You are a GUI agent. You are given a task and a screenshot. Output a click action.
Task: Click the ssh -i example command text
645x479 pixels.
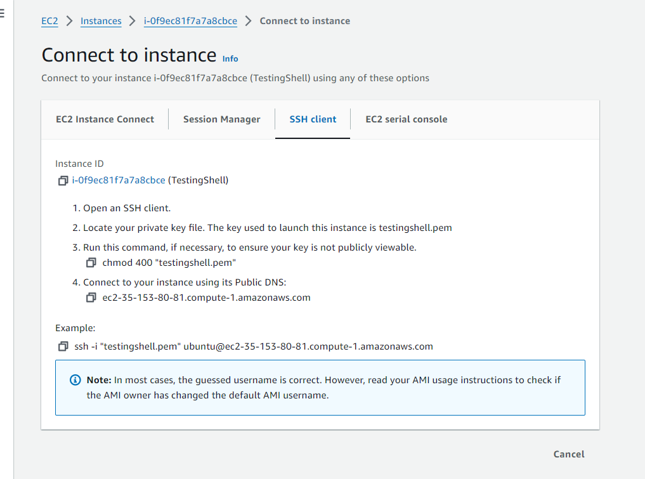[x=254, y=346]
